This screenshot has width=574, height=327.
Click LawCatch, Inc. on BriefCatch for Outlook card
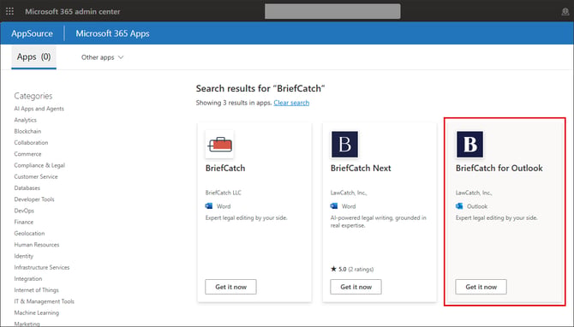click(x=474, y=193)
